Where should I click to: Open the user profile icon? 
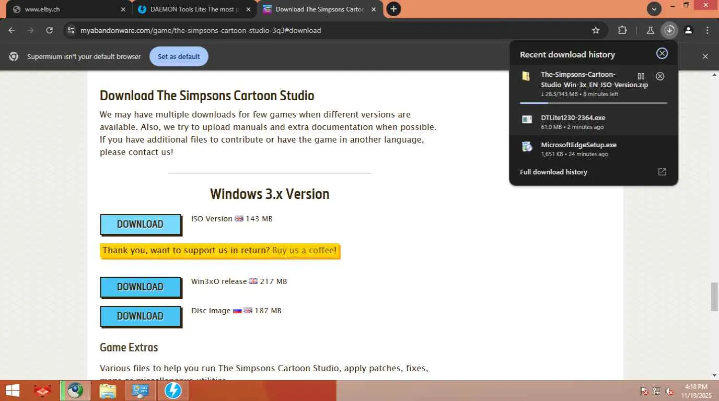coord(689,30)
